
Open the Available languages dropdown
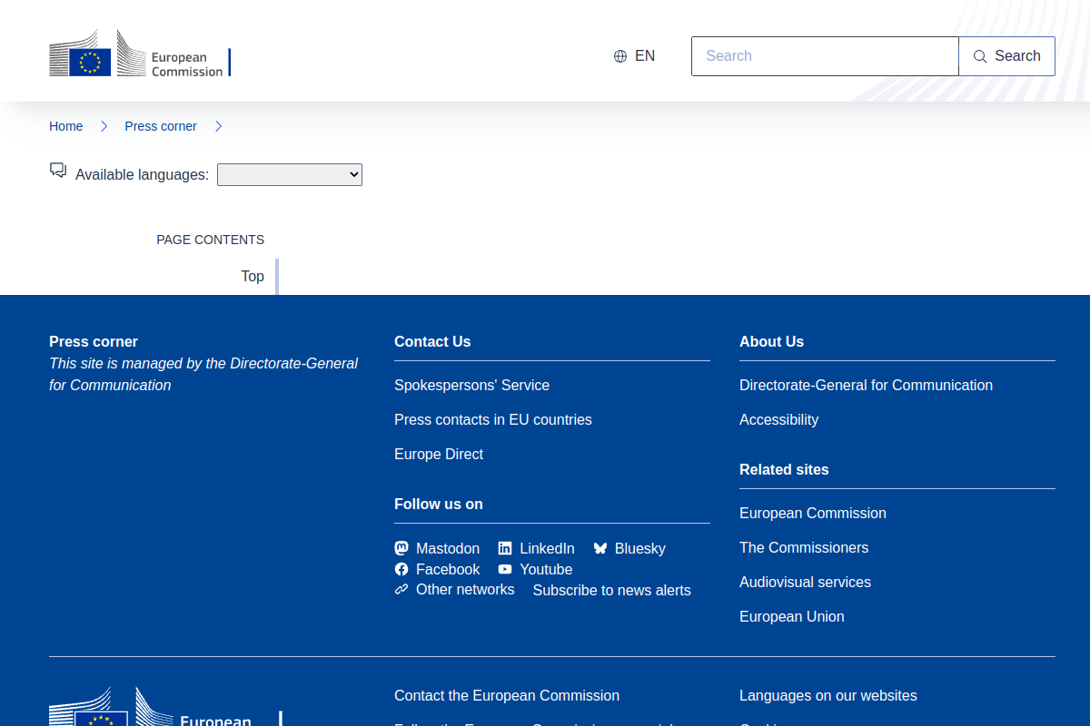click(290, 174)
